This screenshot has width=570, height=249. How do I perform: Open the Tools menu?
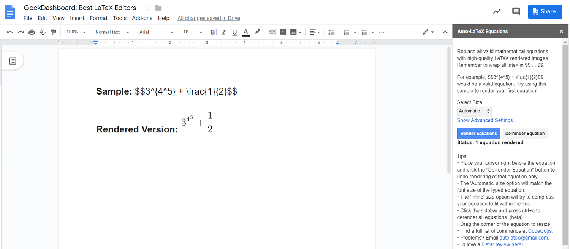coord(120,18)
